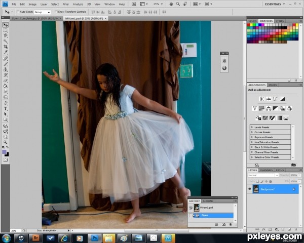Switch to the Channels tab

(267, 170)
